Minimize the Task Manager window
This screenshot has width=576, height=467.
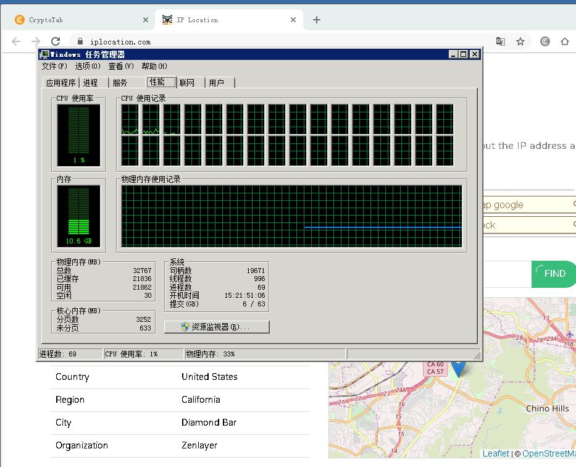(453, 54)
